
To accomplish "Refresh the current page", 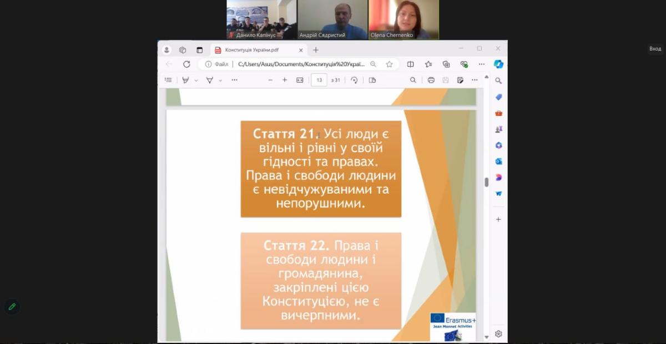I will click(186, 64).
